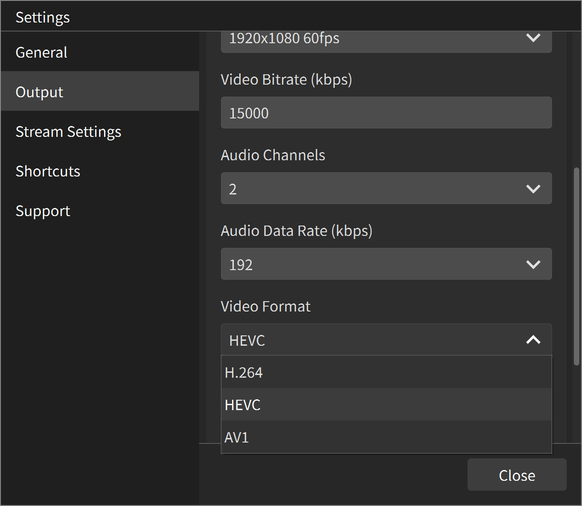Click the Video Bitrate field showing 15000
Screen dimensions: 582x506
pyautogui.click(x=386, y=113)
